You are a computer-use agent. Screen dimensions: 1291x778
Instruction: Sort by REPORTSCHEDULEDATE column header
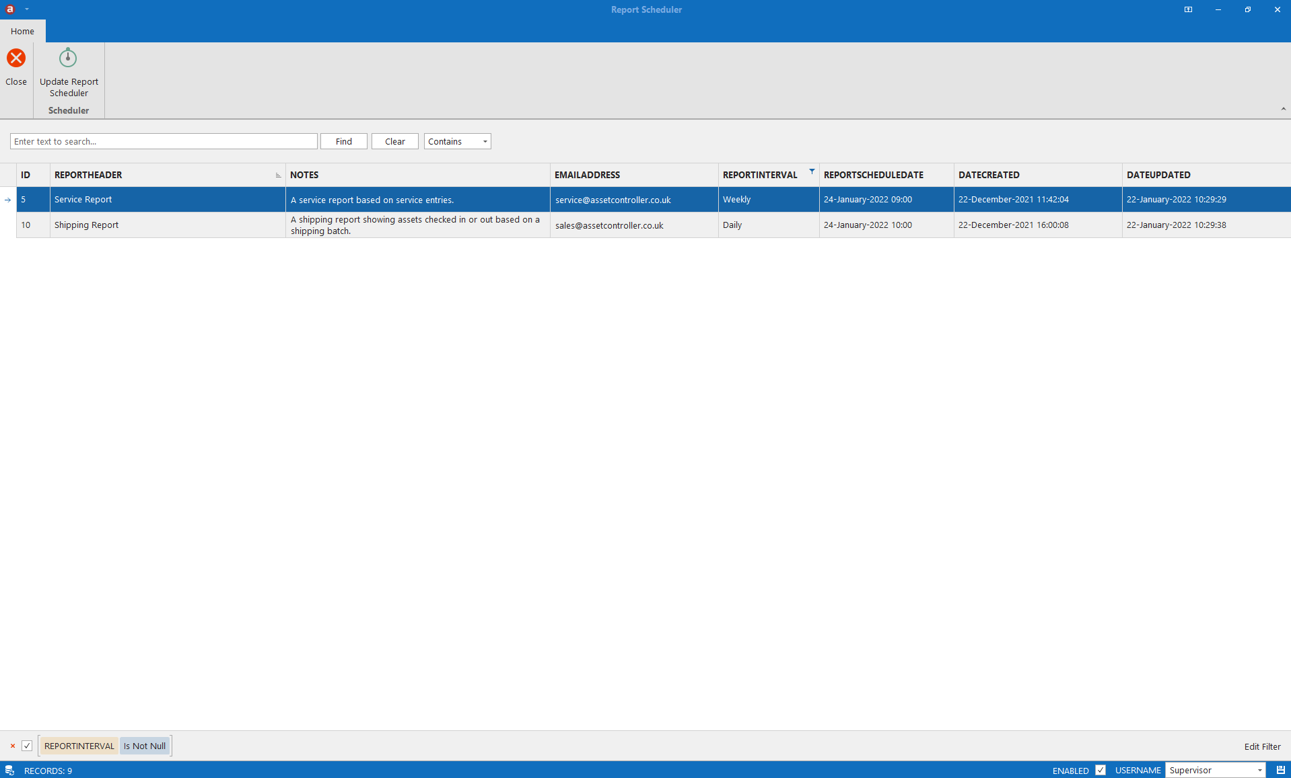(x=886, y=175)
